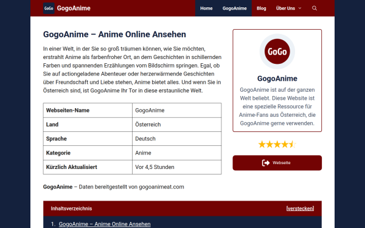Click the GoGo logo icon in header

pyautogui.click(x=49, y=8)
